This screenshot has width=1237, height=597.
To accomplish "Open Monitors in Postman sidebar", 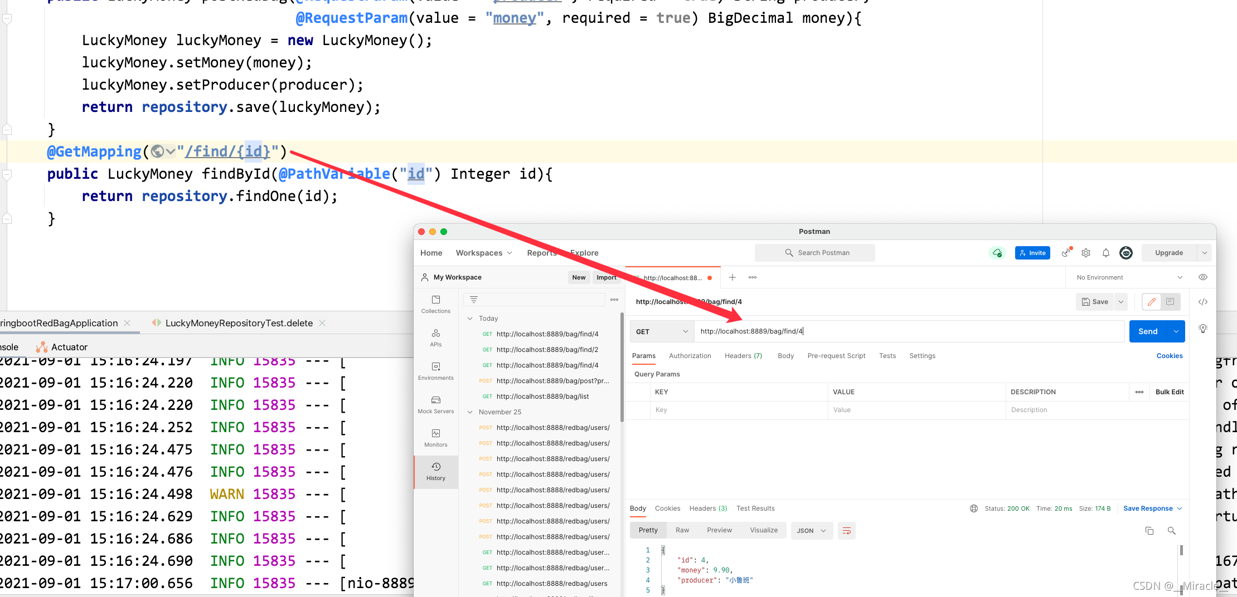I will [436, 438].
